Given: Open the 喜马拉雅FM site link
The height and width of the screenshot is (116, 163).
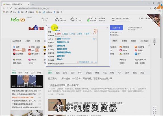Looking at the screenshot, I should [x=34, y=54].
